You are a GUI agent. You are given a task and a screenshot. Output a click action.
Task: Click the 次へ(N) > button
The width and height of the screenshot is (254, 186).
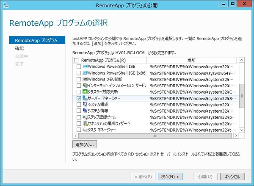point(170,177)
